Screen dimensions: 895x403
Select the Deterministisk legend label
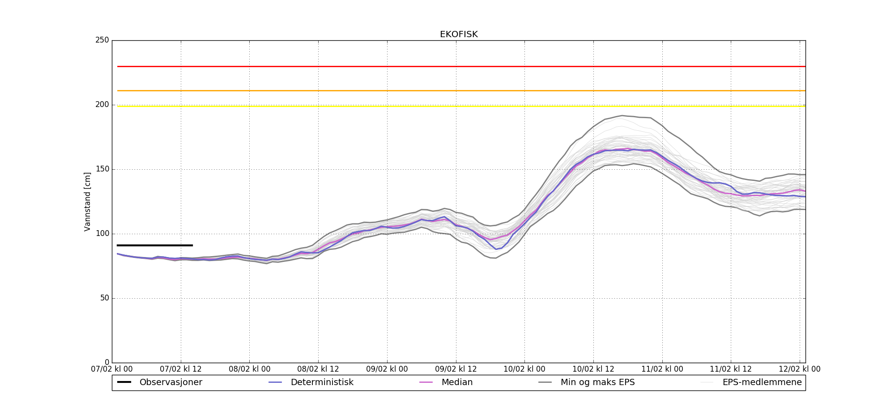[322, 382]
